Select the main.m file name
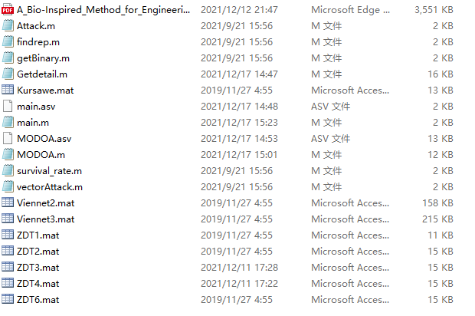 (x=33, y=123)
